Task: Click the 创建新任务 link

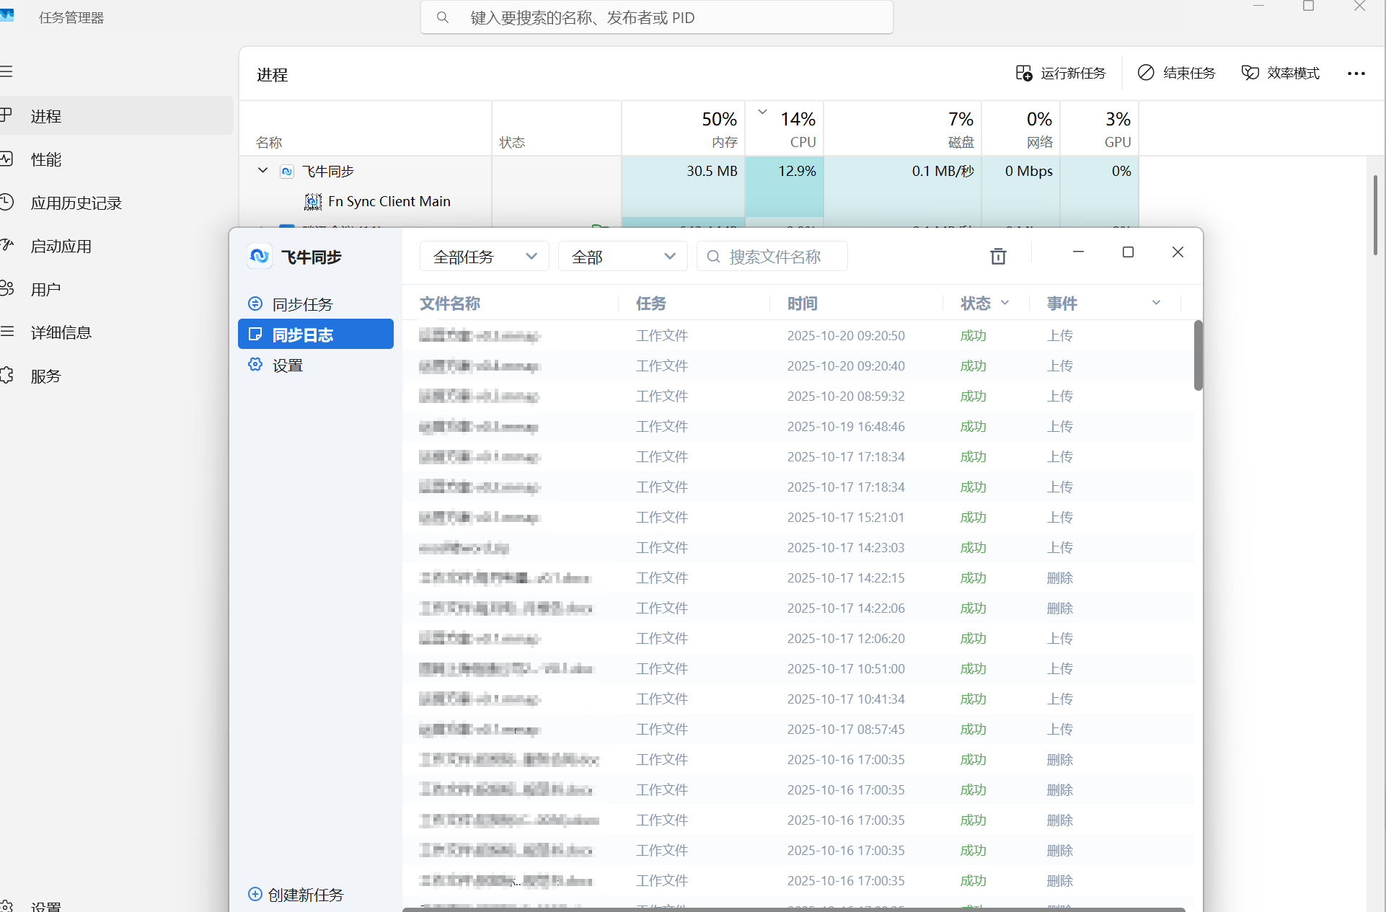Action: click(306, 895)
